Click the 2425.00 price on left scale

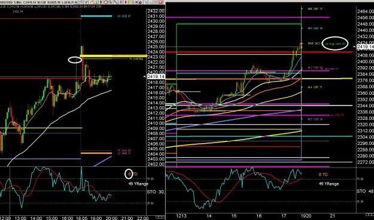(156, 47)
